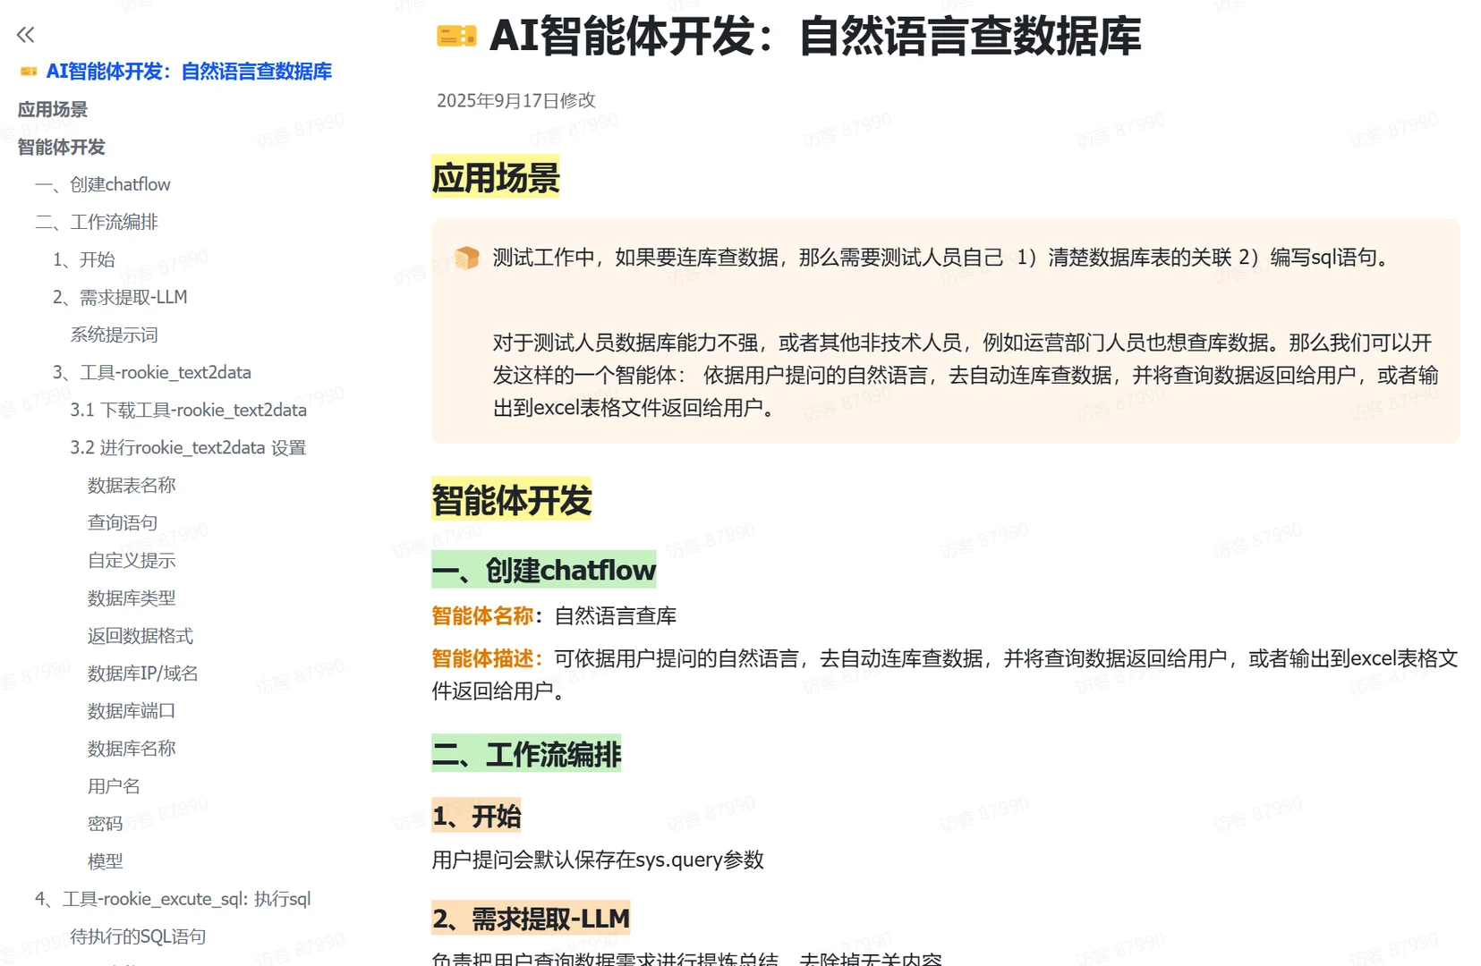Viewport: 1481px width, 966px height.
Task: Click the yellow 应用场景 heading in document
Action: (x=496, y=176)
